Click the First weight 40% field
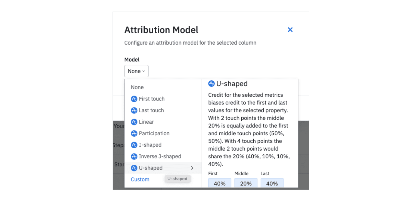 pos(220,183)
